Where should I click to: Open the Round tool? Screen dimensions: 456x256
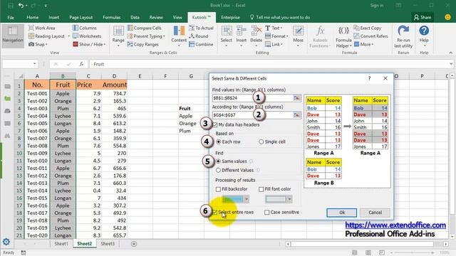pyautogui.click(x=198, y=36)
